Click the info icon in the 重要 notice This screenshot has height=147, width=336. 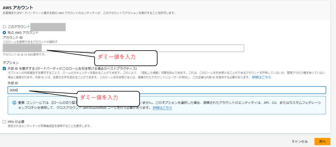coord(14,103)
